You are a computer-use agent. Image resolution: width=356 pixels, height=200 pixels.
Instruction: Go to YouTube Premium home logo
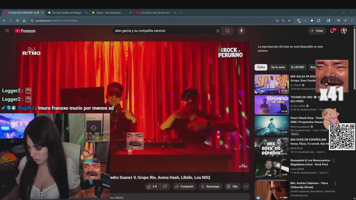25,31
